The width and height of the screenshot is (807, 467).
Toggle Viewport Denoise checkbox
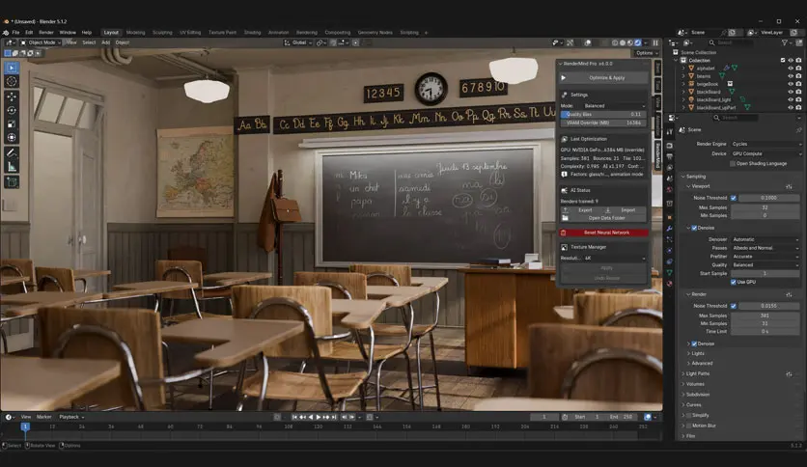coord(694,228)
